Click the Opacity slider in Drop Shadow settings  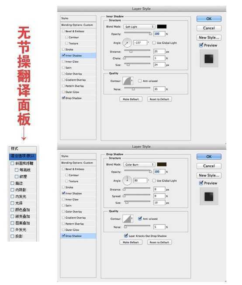tap(138, 171)
